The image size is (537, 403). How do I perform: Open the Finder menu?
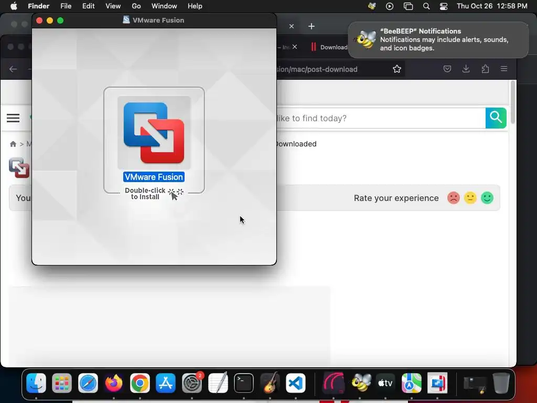pos(38,6)
